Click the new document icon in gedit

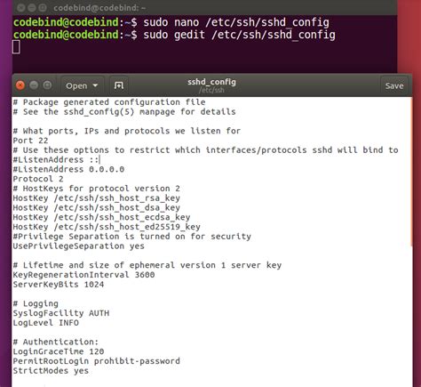119,85
